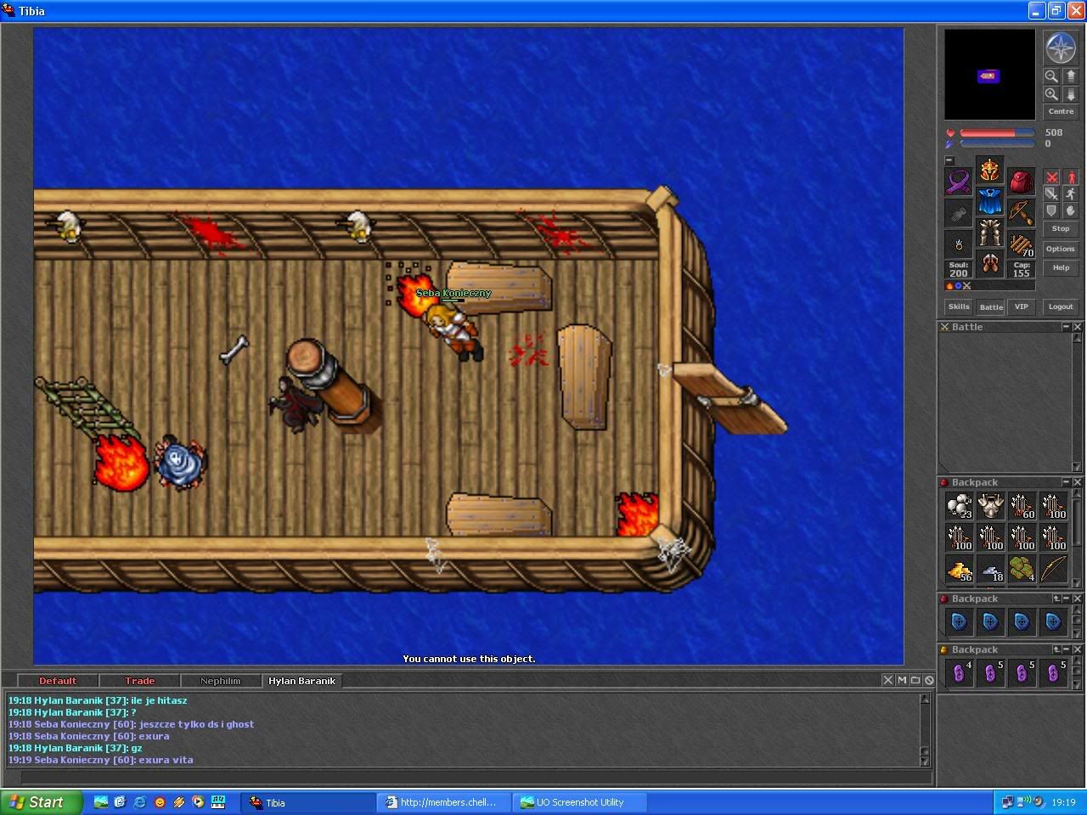Minimize the blue runes Backpack panel
This screenshot has width=1087, height=815.
(x=1067, y=599)
